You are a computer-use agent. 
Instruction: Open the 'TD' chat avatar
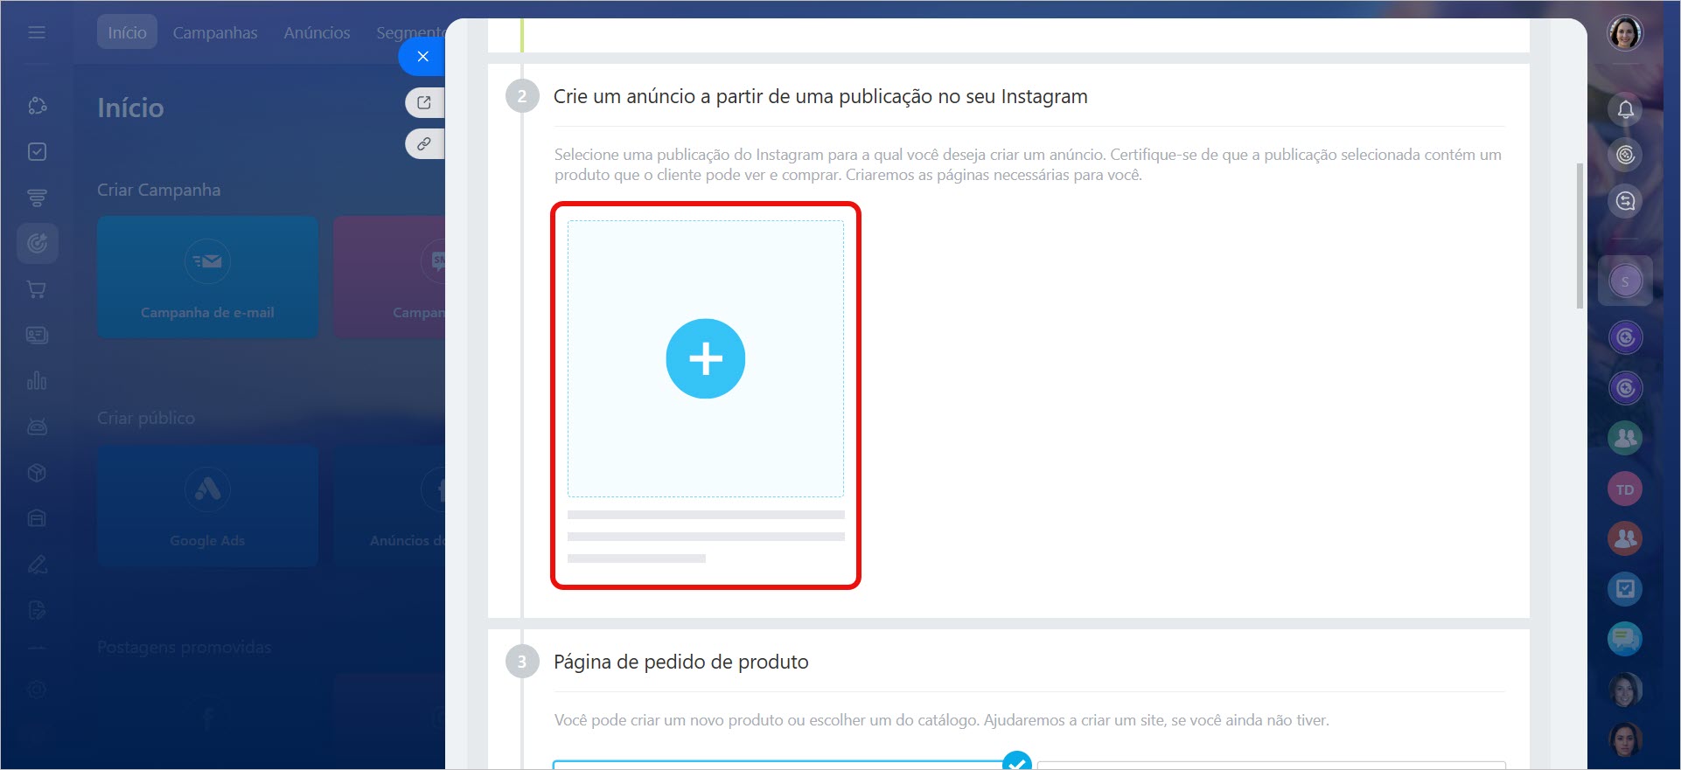(1625, 489)
